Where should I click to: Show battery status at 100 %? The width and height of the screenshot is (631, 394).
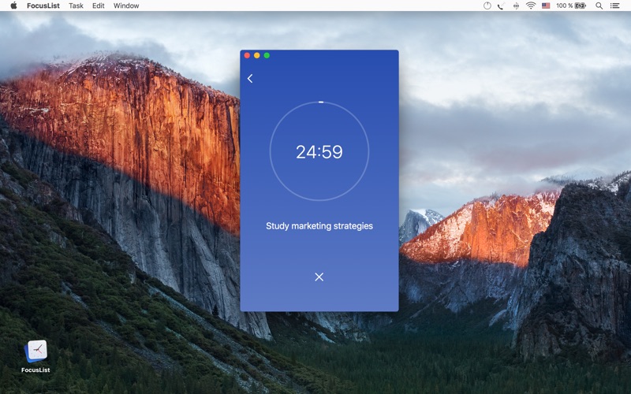pyautogui.click(x=571, y=6)
